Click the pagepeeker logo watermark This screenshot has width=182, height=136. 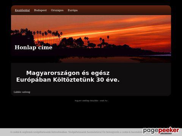tap(161, 130)
